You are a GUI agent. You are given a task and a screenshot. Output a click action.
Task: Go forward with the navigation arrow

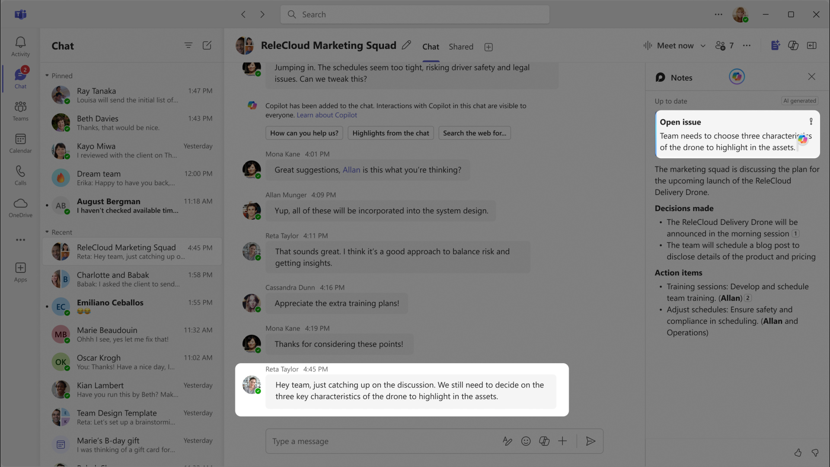262,14
